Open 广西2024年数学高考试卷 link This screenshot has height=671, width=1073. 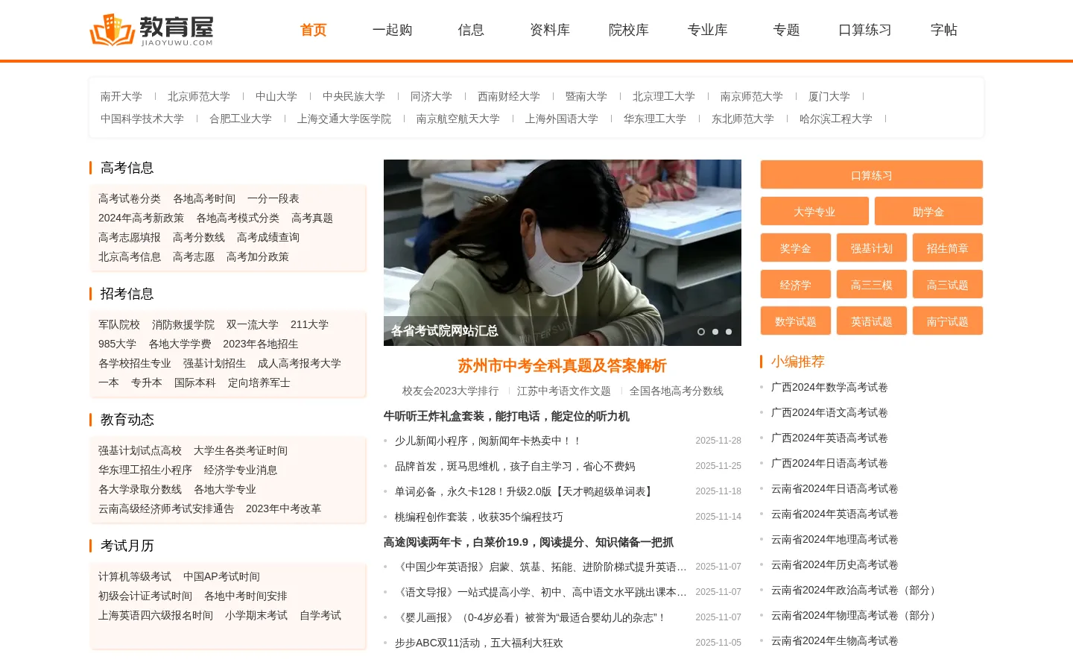coord(829,388)
